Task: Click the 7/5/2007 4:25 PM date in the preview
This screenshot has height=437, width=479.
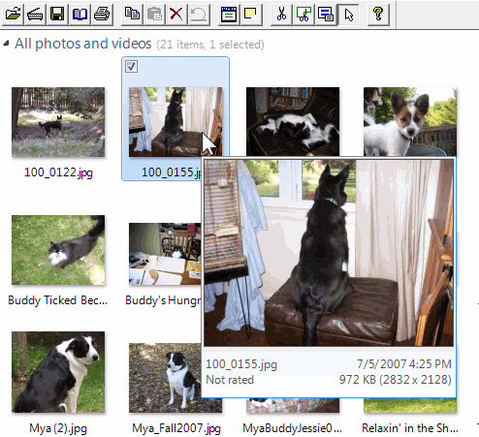Action: (404, 364)
